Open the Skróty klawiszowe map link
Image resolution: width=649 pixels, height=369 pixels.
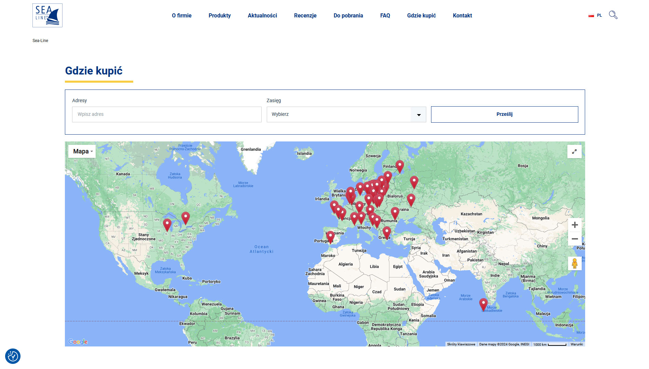tap(461, 344)
